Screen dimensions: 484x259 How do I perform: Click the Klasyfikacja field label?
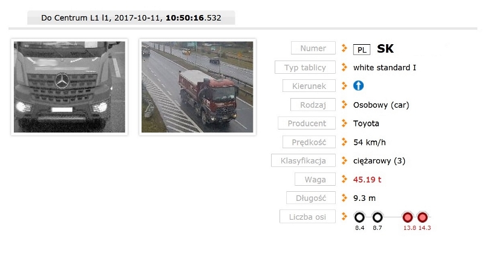click(303, 160)
